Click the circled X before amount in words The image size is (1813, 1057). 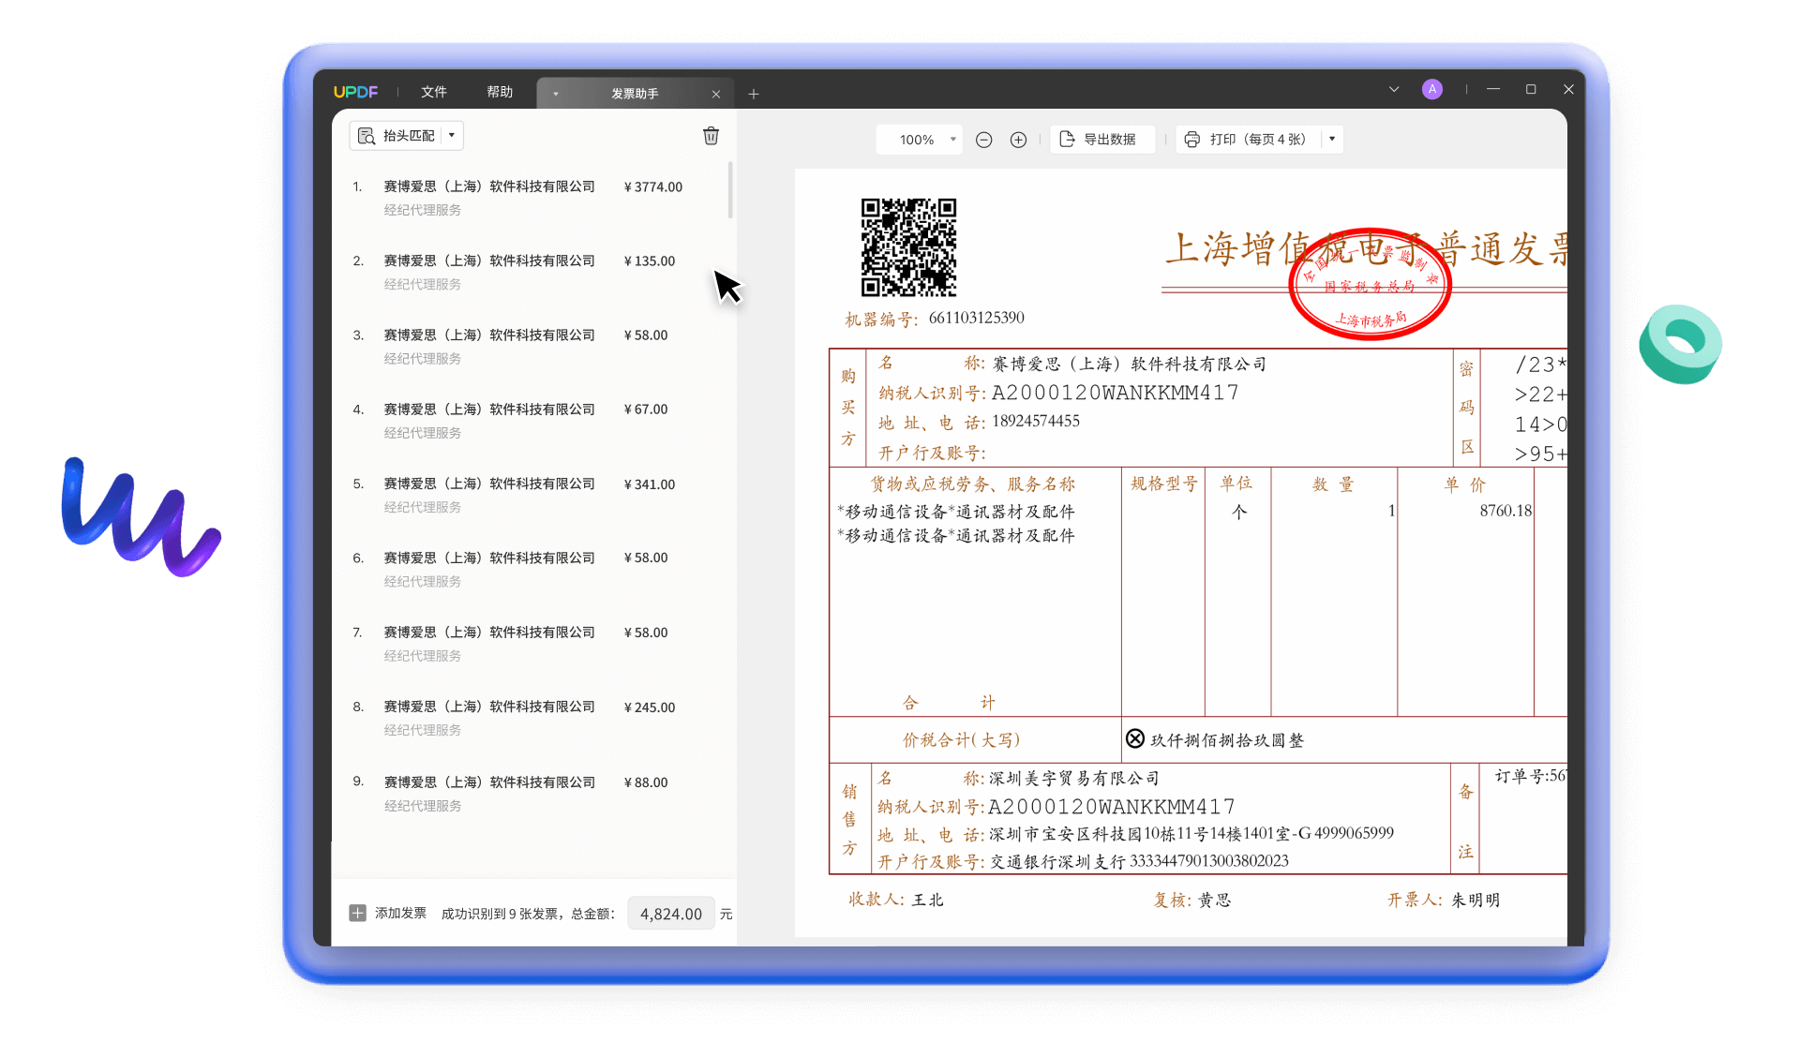coord(1134,739)
